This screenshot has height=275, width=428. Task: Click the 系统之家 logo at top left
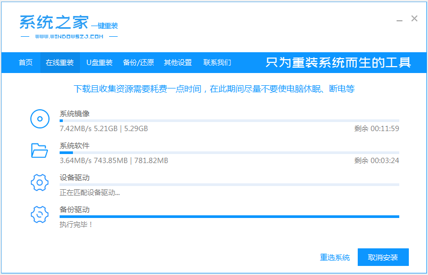tap(54, 23)
